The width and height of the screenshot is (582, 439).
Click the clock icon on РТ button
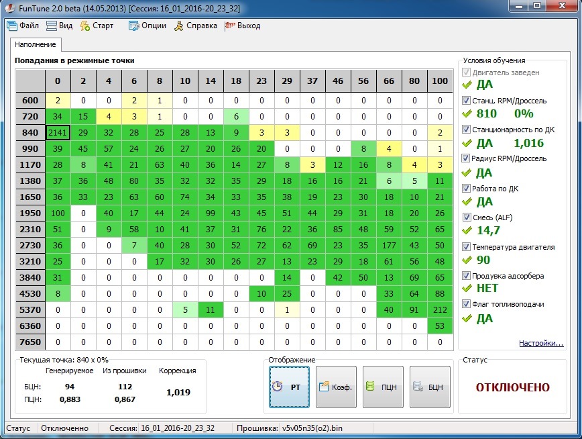point(278,387)
